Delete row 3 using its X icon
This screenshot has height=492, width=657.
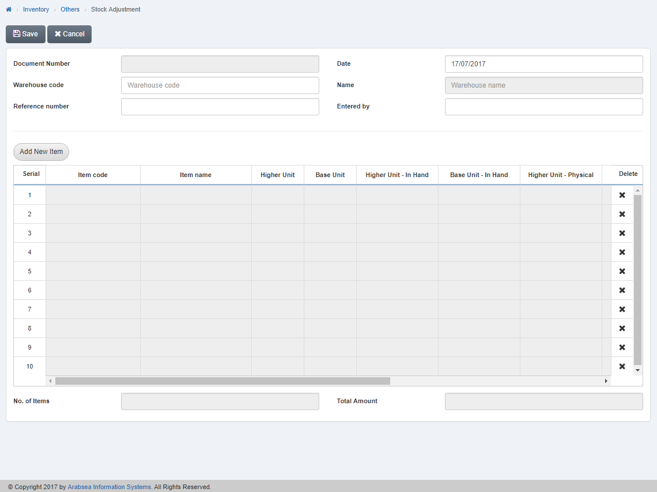[x=622, y=233]
